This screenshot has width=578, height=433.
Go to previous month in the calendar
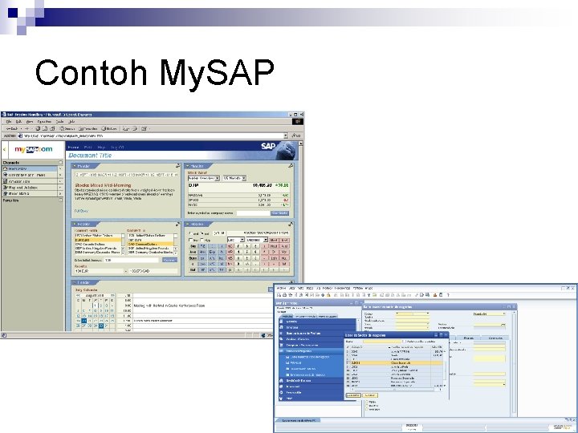tap(78, 295)
